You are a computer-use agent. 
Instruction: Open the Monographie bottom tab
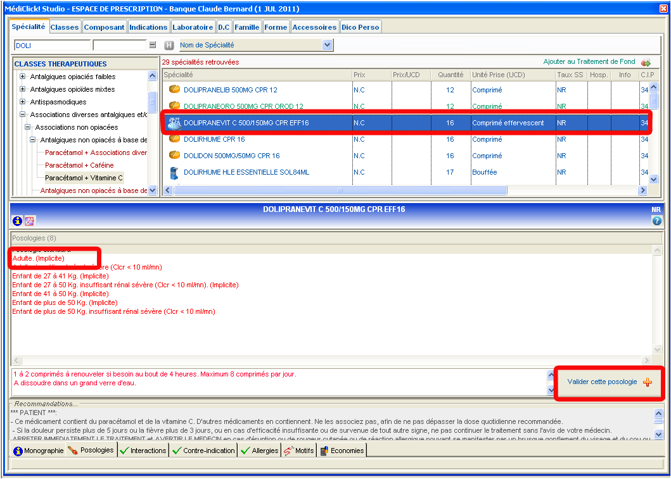[39, 451]
